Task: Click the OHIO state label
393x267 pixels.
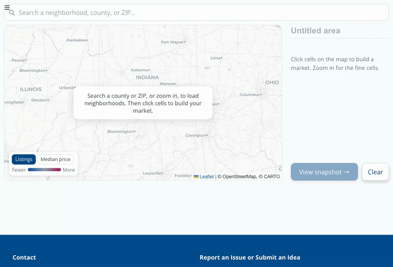Action: [x=272, y=82]
